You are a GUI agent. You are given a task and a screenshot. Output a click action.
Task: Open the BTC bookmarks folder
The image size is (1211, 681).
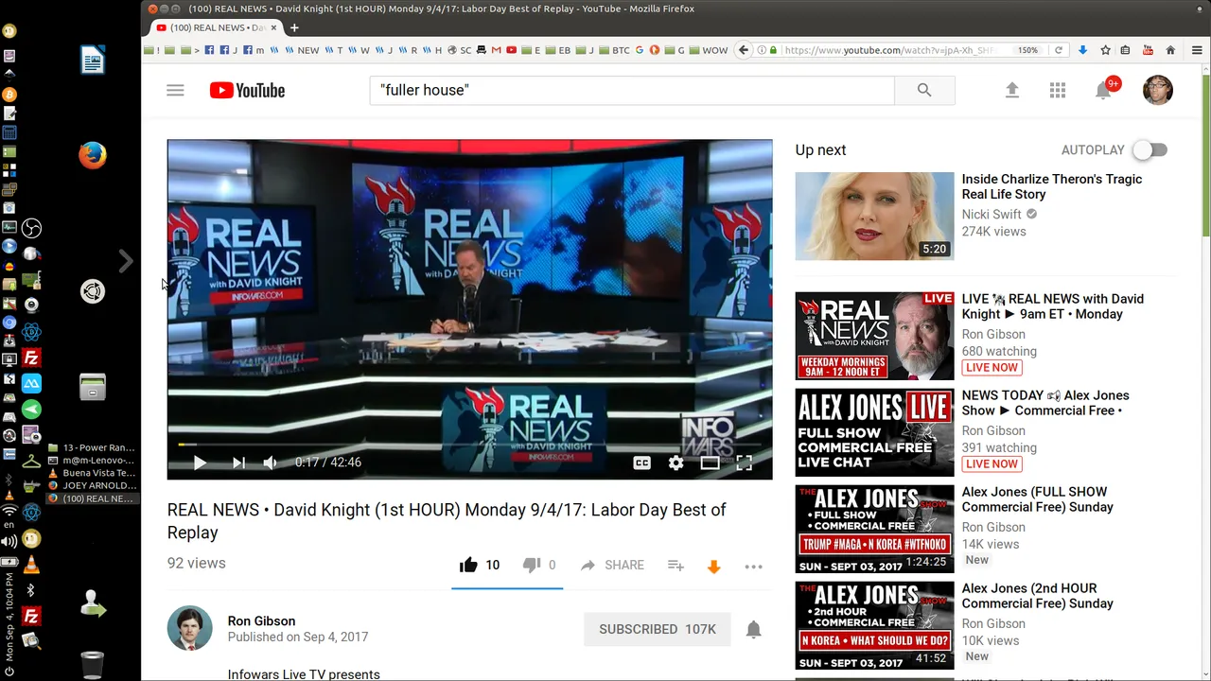tap(616, 50)
